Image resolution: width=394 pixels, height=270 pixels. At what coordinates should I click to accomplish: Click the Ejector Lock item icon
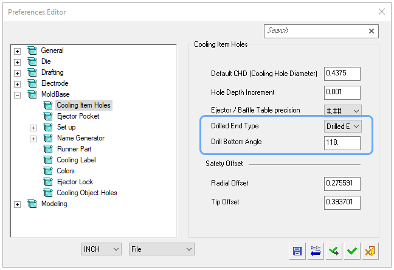tap(48, 182)
